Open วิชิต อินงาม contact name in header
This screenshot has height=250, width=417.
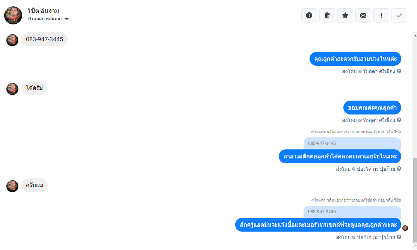pos(43,11)
